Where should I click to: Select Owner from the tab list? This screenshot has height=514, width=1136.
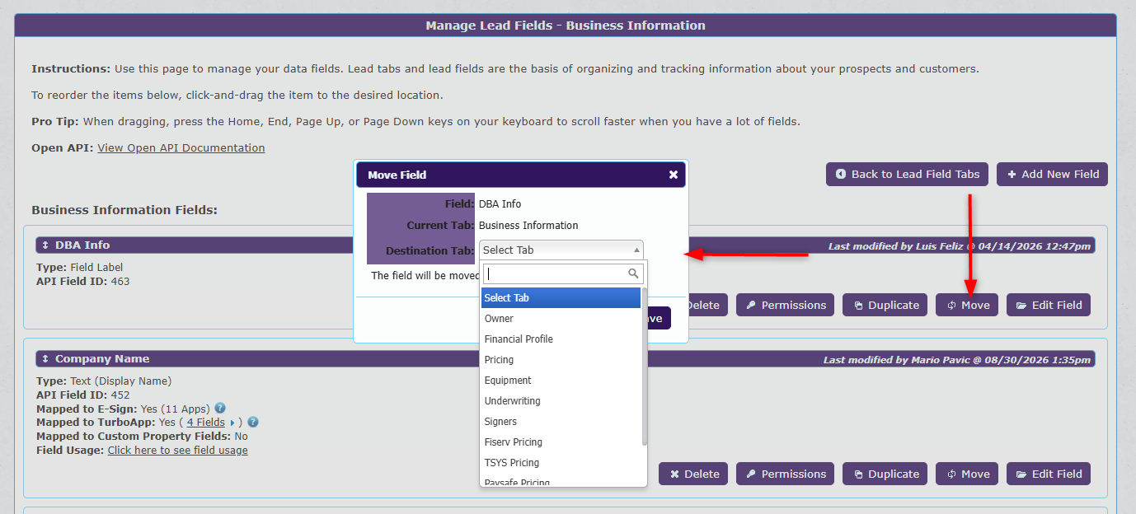point(561,318)
